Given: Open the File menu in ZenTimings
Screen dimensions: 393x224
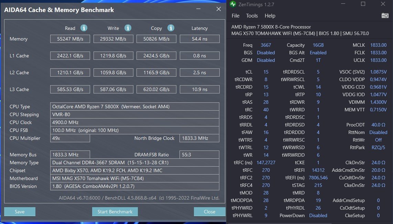Looking at the screenshot, I should pyautogui.click(x=235, y=16).
